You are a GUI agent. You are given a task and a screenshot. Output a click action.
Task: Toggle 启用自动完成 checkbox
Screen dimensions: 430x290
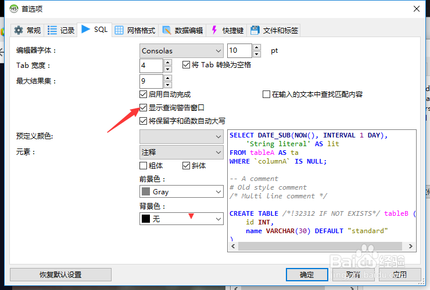[143, 95]
